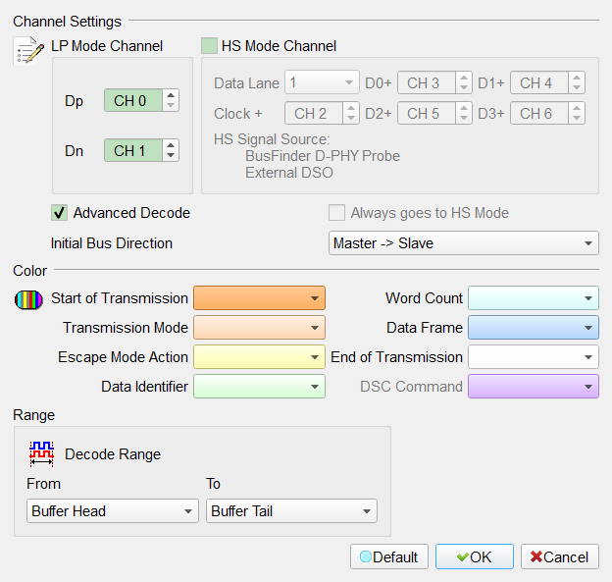Click the Clock + CH 2 field
This screenshot has height=582, width=612.
tap(314, 113)
